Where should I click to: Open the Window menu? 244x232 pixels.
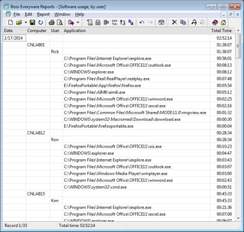pos(62,14)
